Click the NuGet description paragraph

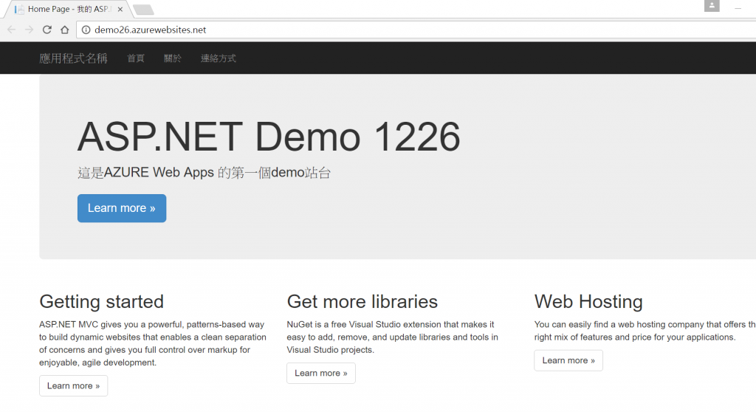(393, 337)
